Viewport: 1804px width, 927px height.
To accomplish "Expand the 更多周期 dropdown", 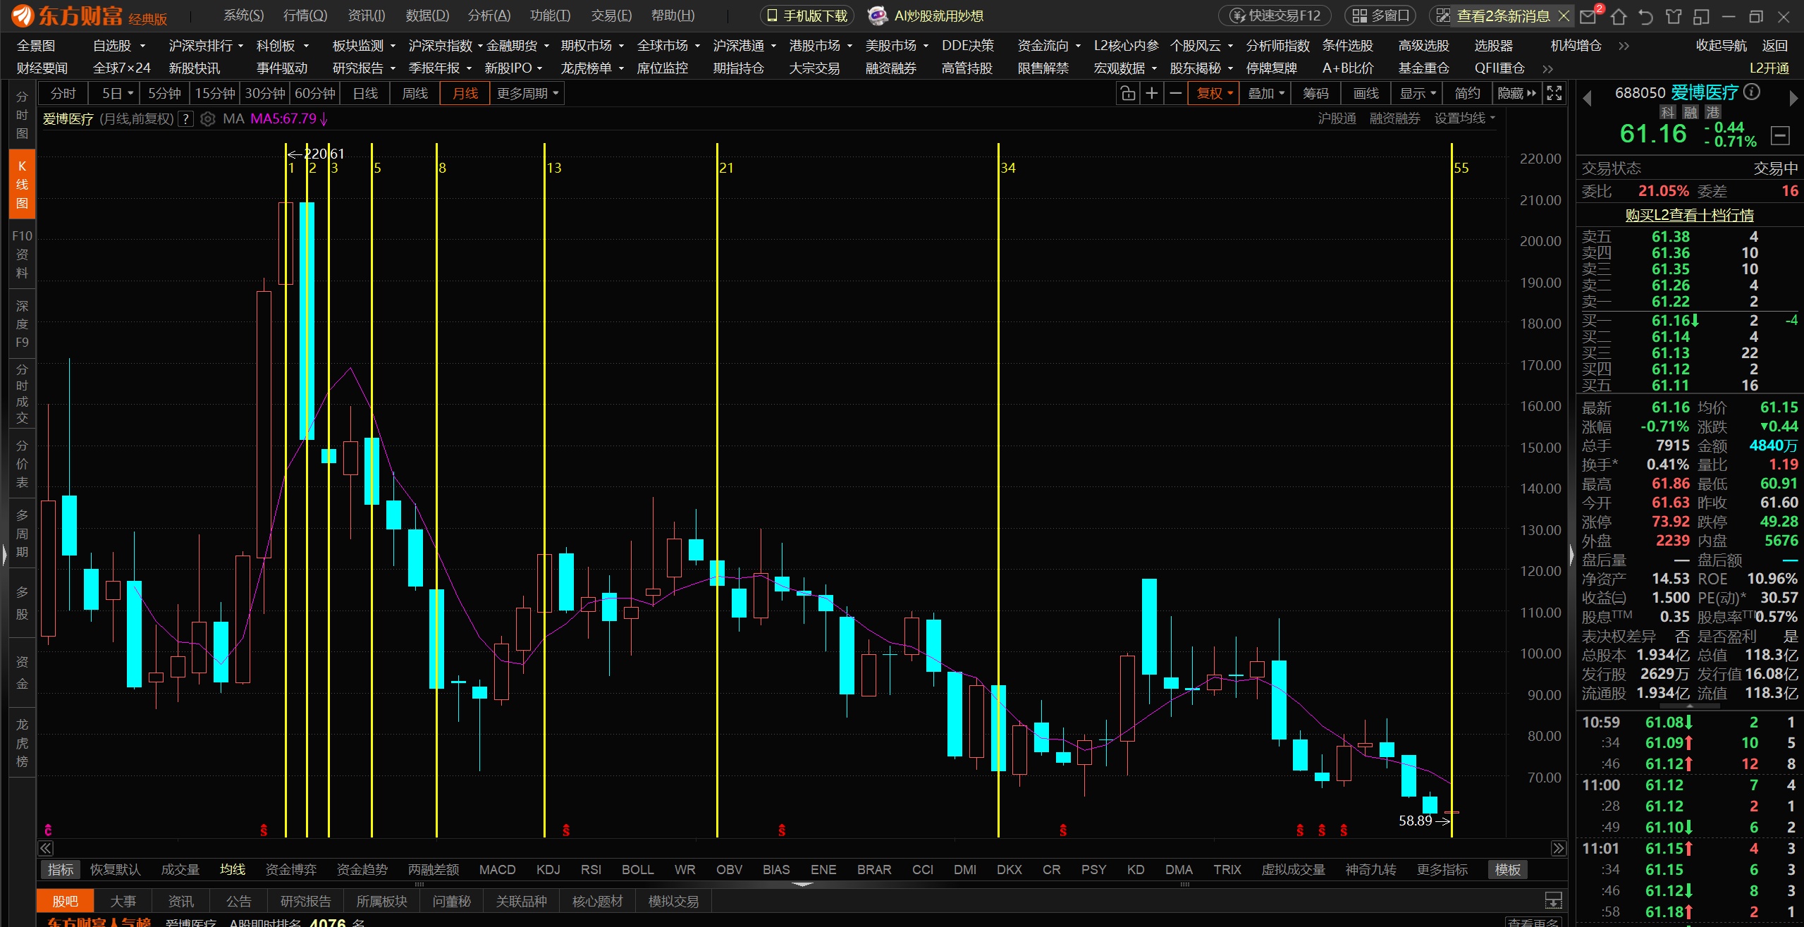I will tap(527, 93).
